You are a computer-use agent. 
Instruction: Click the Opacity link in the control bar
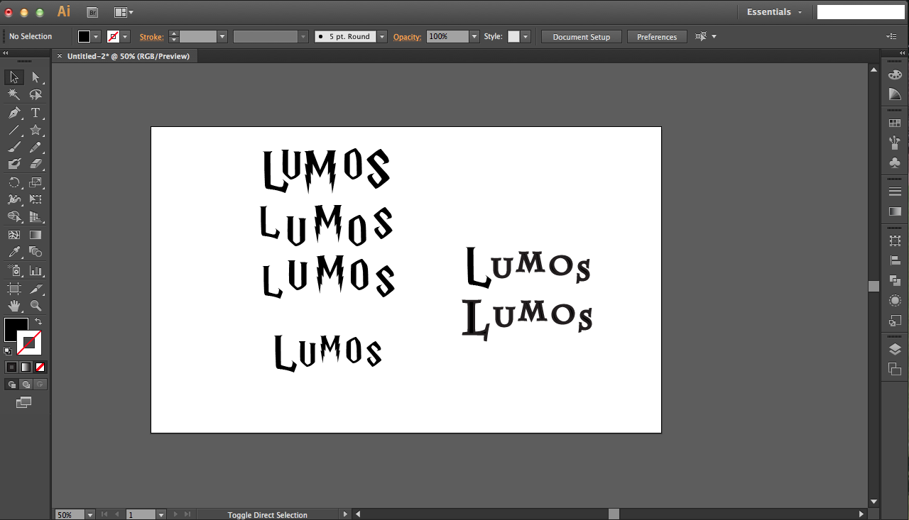[408, 37]
